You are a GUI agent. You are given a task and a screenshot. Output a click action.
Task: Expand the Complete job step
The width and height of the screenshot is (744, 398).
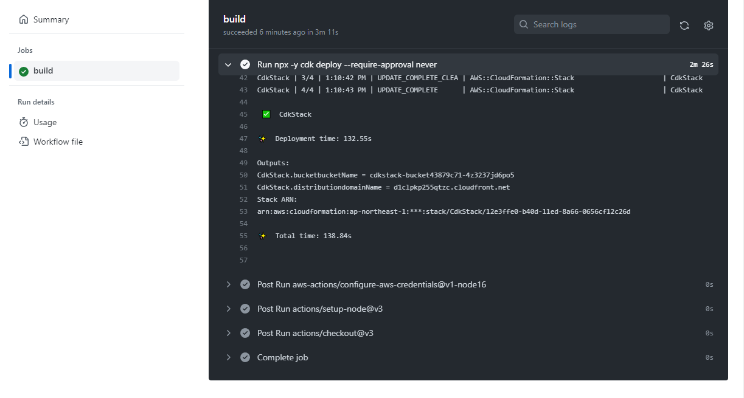[x=228, y=357]
